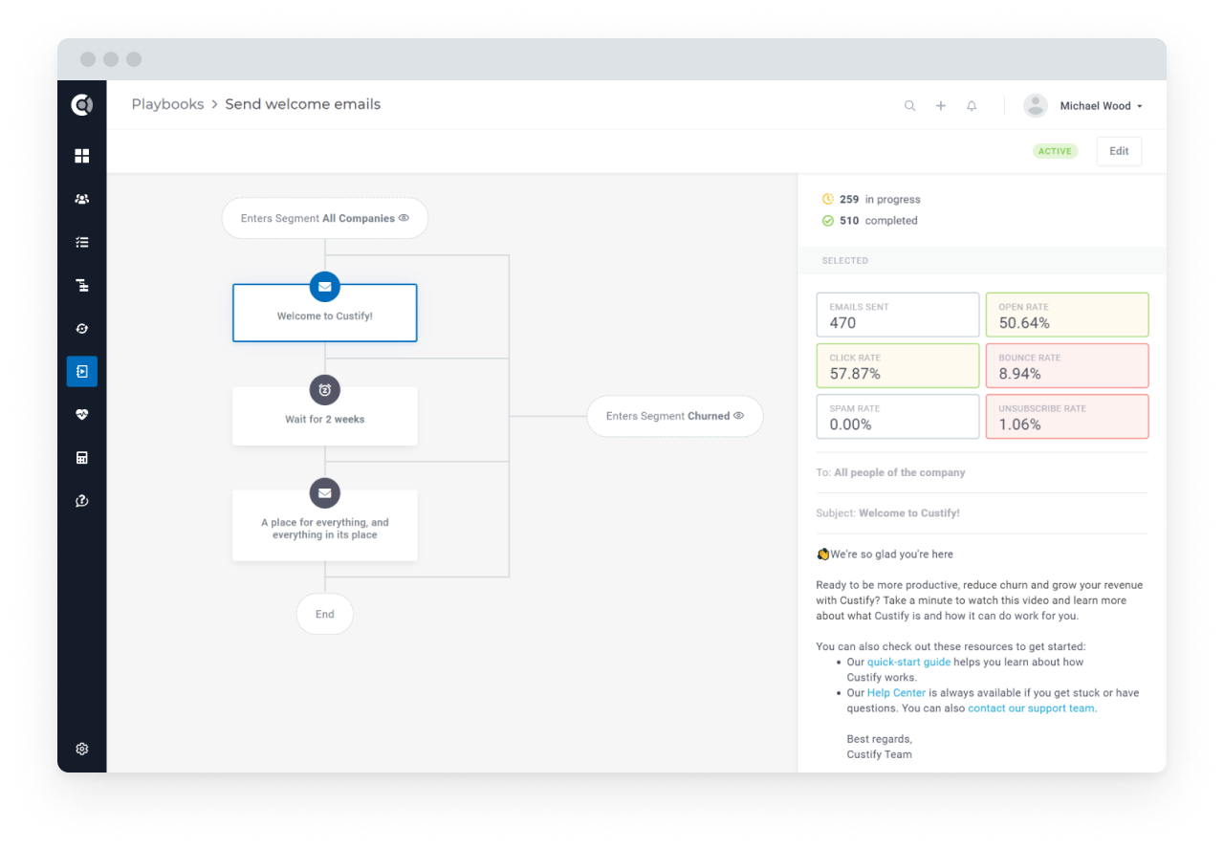This screenshot has height=849, width=1224.
Task: Open the plus menu in the top bar
Action: [x=940, y=105]
